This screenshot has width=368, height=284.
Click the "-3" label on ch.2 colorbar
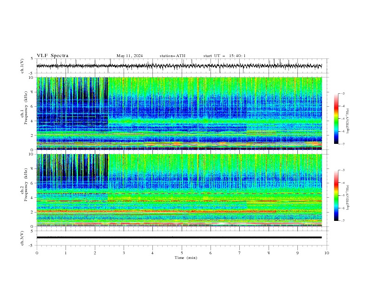click(342, 170)
